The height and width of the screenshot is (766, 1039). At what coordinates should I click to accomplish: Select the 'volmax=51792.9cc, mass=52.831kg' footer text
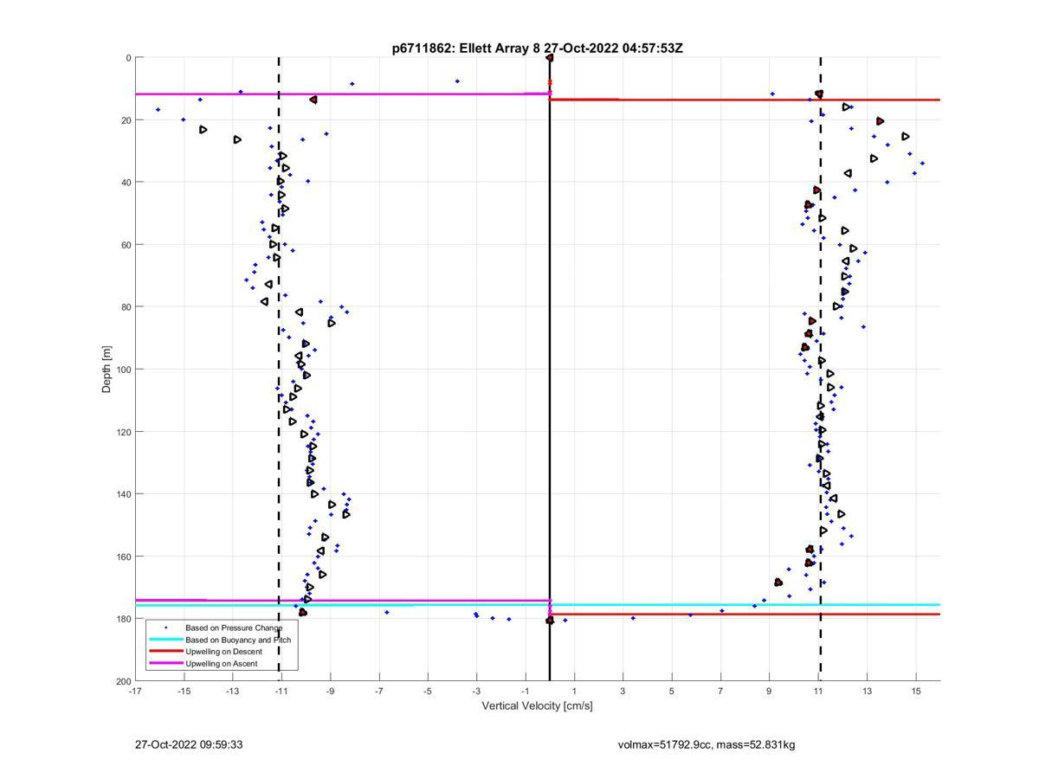click(707, 744)
